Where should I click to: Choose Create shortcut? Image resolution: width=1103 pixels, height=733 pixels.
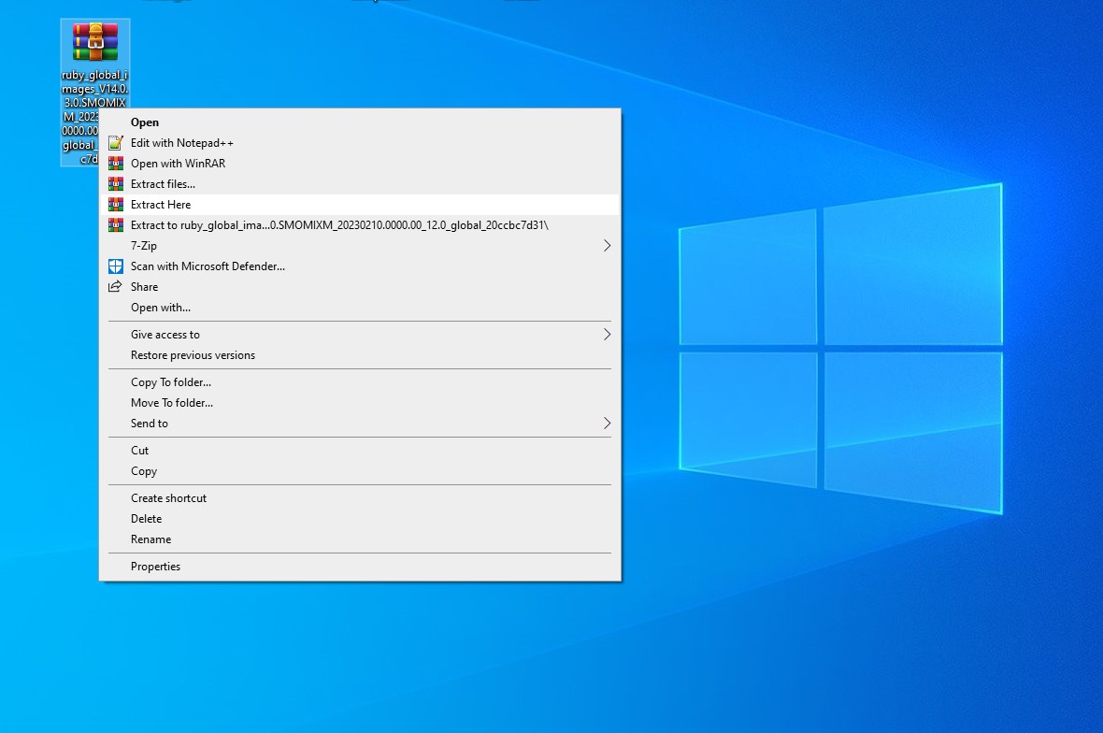360,498
